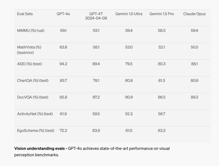Select GPT-4T ActivityNet score 59.5
Image resolution: width=219 pixels, height=166 pixels.
(96, 114)
